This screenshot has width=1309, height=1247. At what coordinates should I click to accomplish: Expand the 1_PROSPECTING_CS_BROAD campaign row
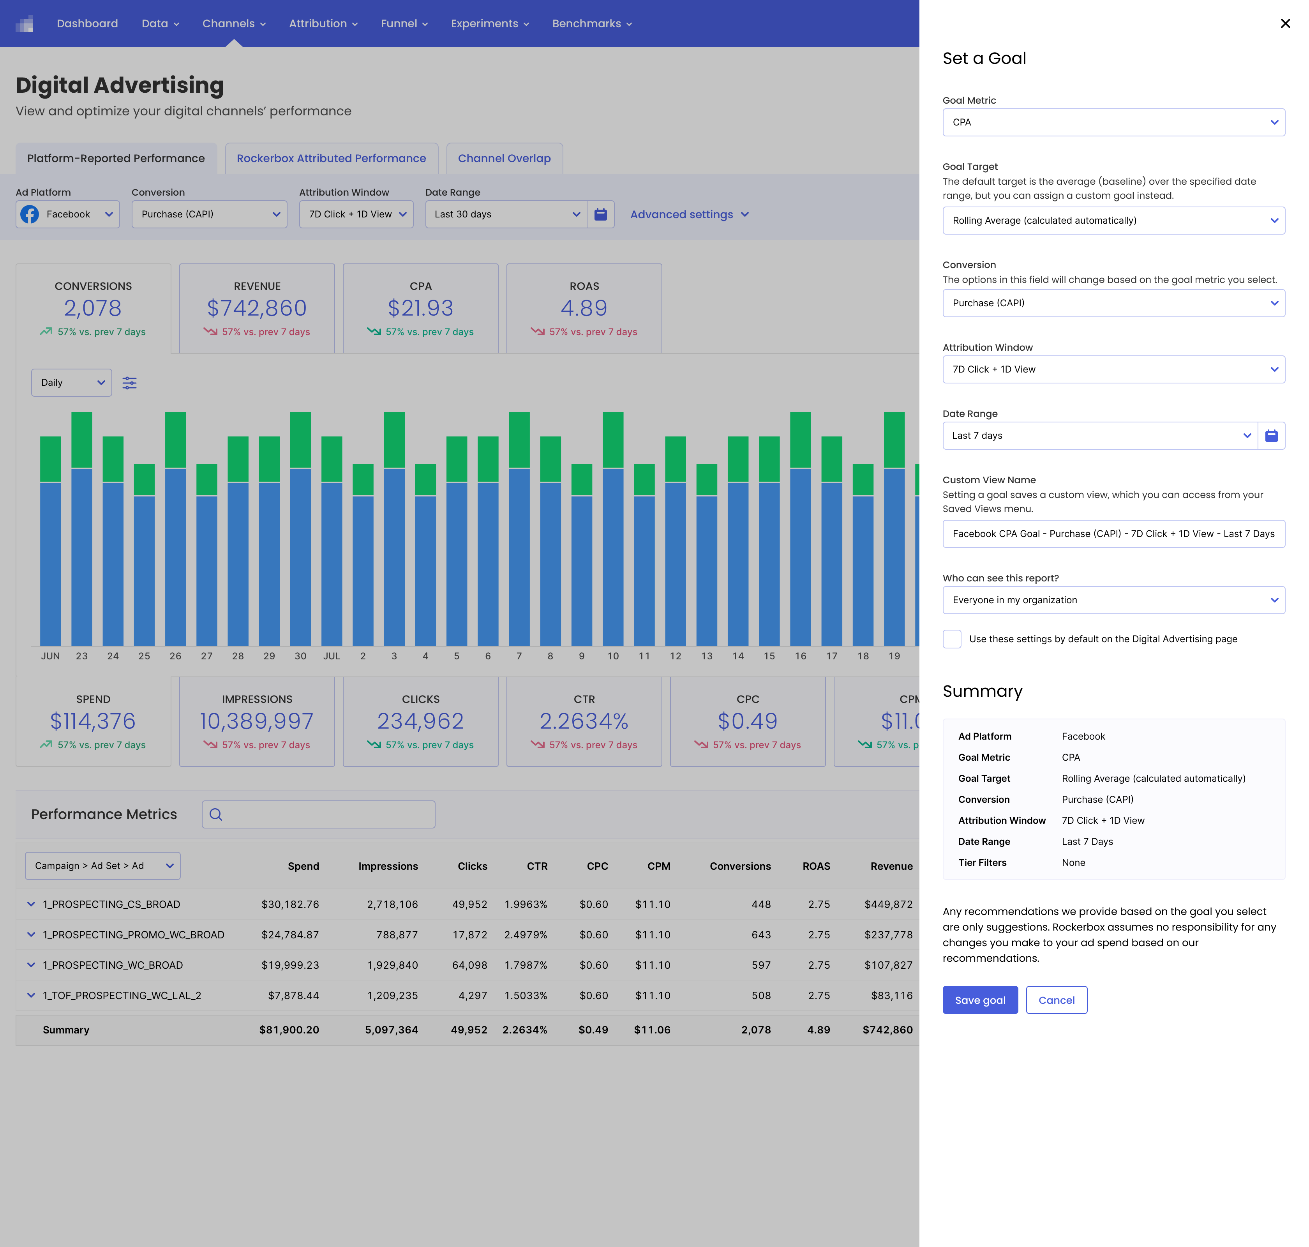coord(30,904)
